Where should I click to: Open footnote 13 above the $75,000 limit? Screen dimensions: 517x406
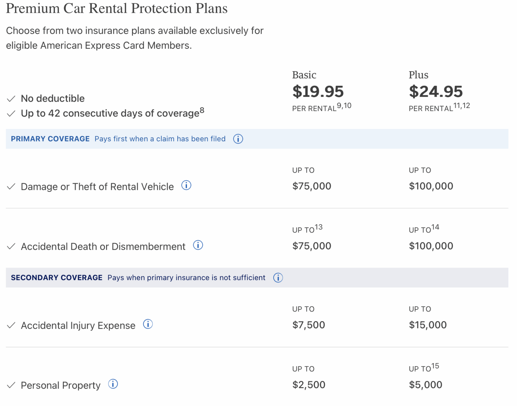pyautogui.click(x=318, y=226)
